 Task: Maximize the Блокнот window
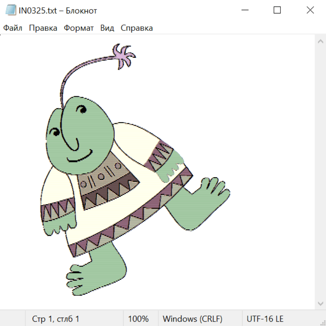pyautogui.click(x=277, y=10)
